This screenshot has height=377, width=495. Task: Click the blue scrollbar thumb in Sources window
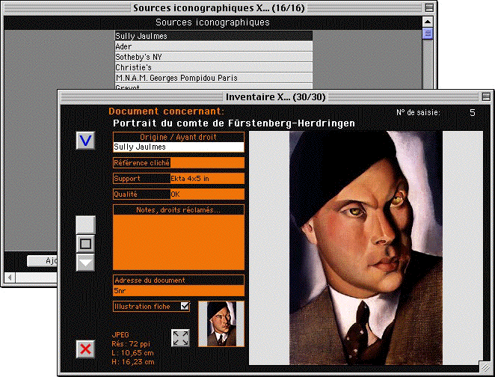click(x=428, y=33)
